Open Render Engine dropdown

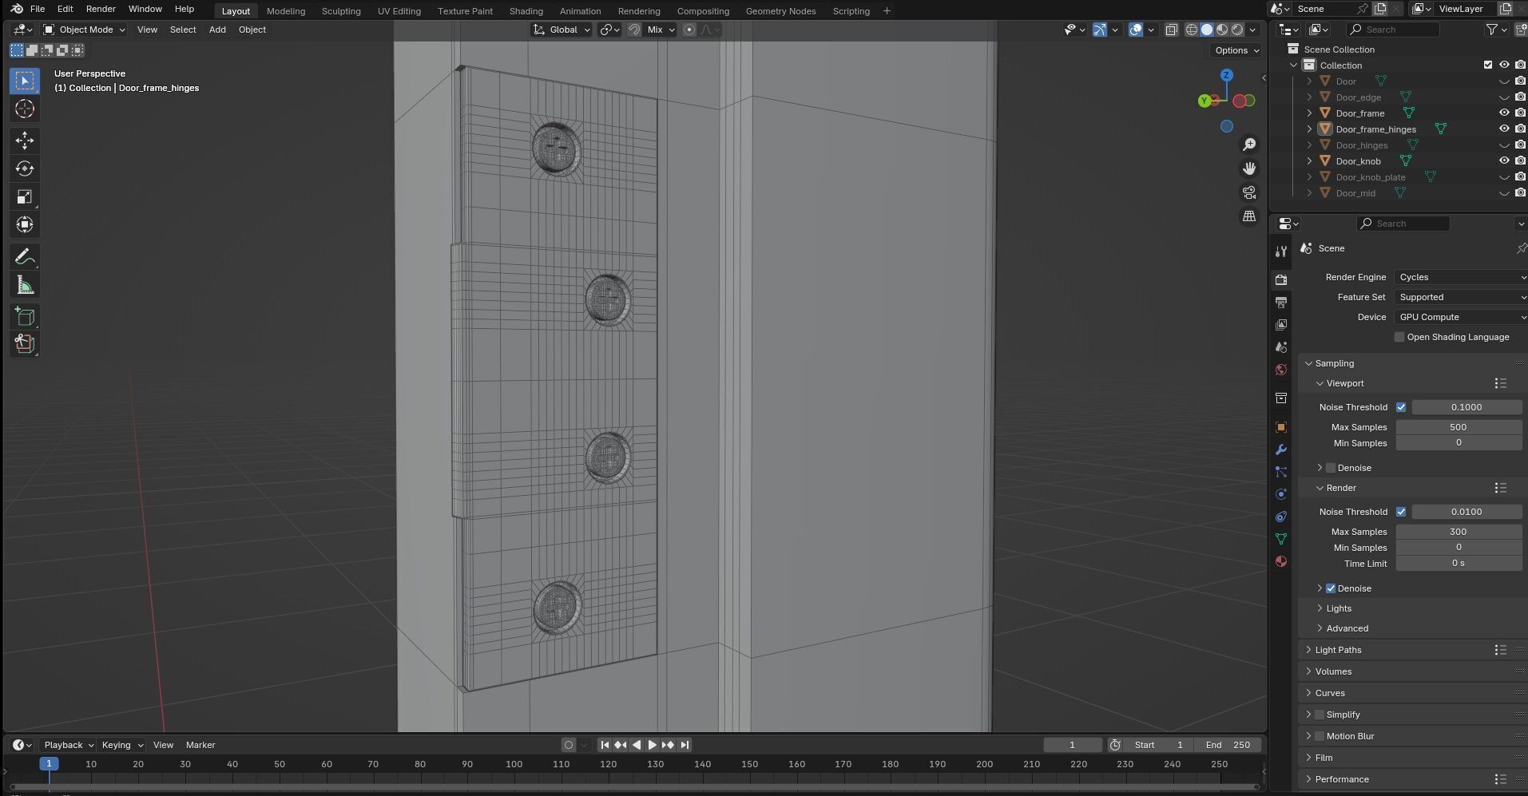pyautogui.click(x=1461, y=277)
